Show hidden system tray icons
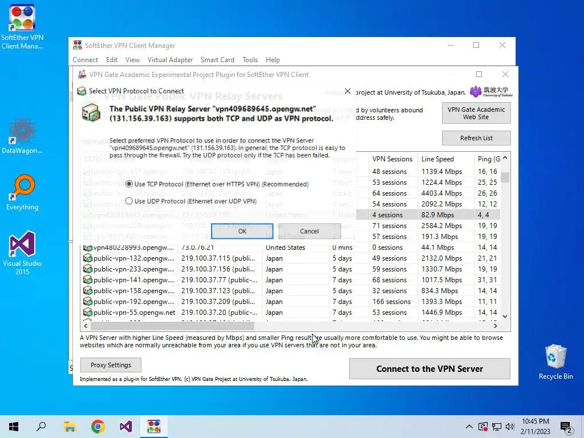Image resolution: width=584 pixels, height=438 pixels. 469,427
